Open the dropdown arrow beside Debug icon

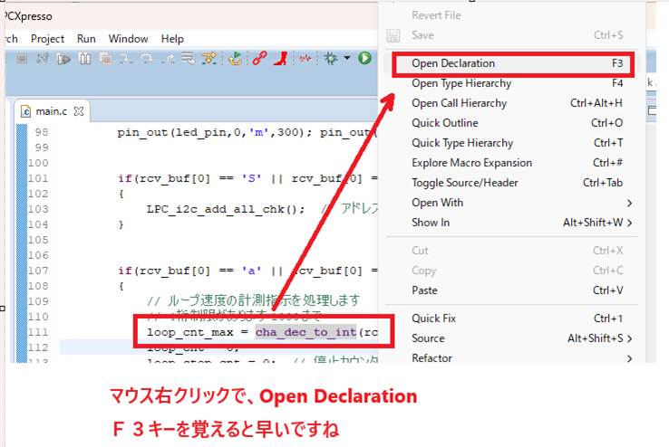(x=345, y=59)
